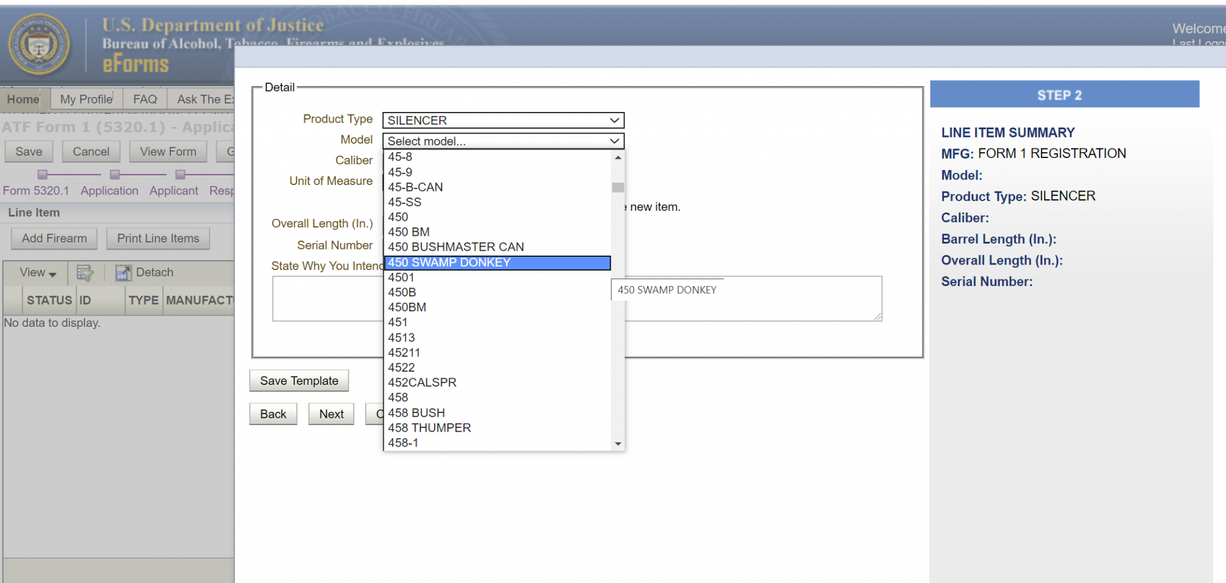Open the Home tab

pos(23,99)
